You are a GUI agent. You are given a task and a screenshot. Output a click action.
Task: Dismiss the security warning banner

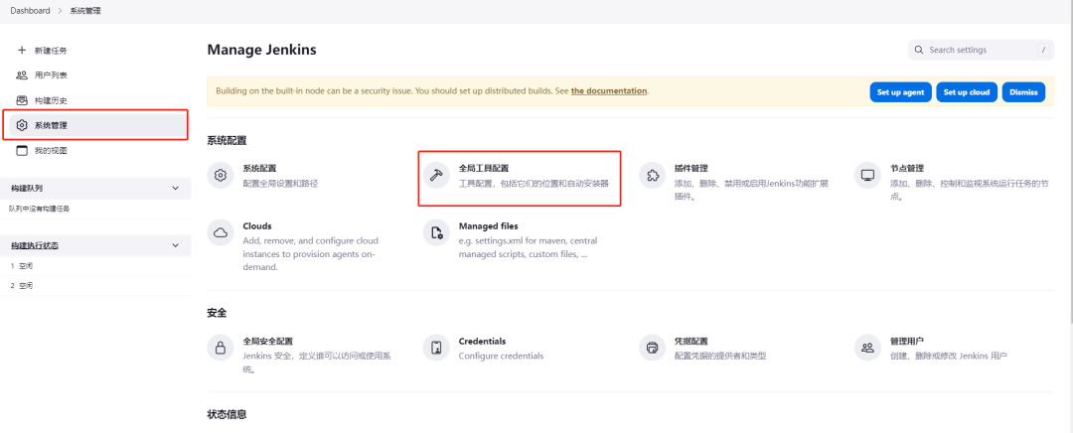point(1023,92)
